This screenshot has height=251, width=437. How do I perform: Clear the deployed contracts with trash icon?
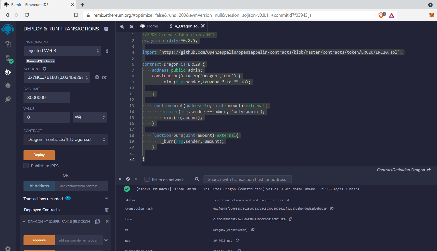click(107, 210)
